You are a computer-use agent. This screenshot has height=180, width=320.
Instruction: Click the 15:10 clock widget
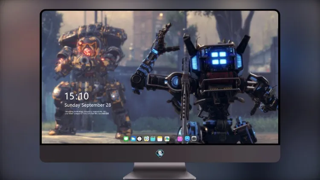[76, 96]
